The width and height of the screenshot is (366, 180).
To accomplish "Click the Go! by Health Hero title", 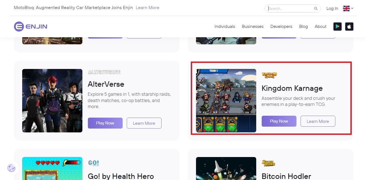I will pos(121,176).
